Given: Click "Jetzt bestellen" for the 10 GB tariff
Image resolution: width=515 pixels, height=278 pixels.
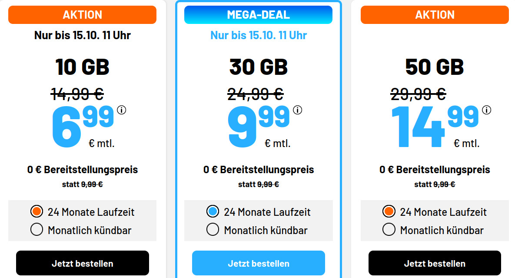Looking at the screenshot, I should click(x=82, y=263).
